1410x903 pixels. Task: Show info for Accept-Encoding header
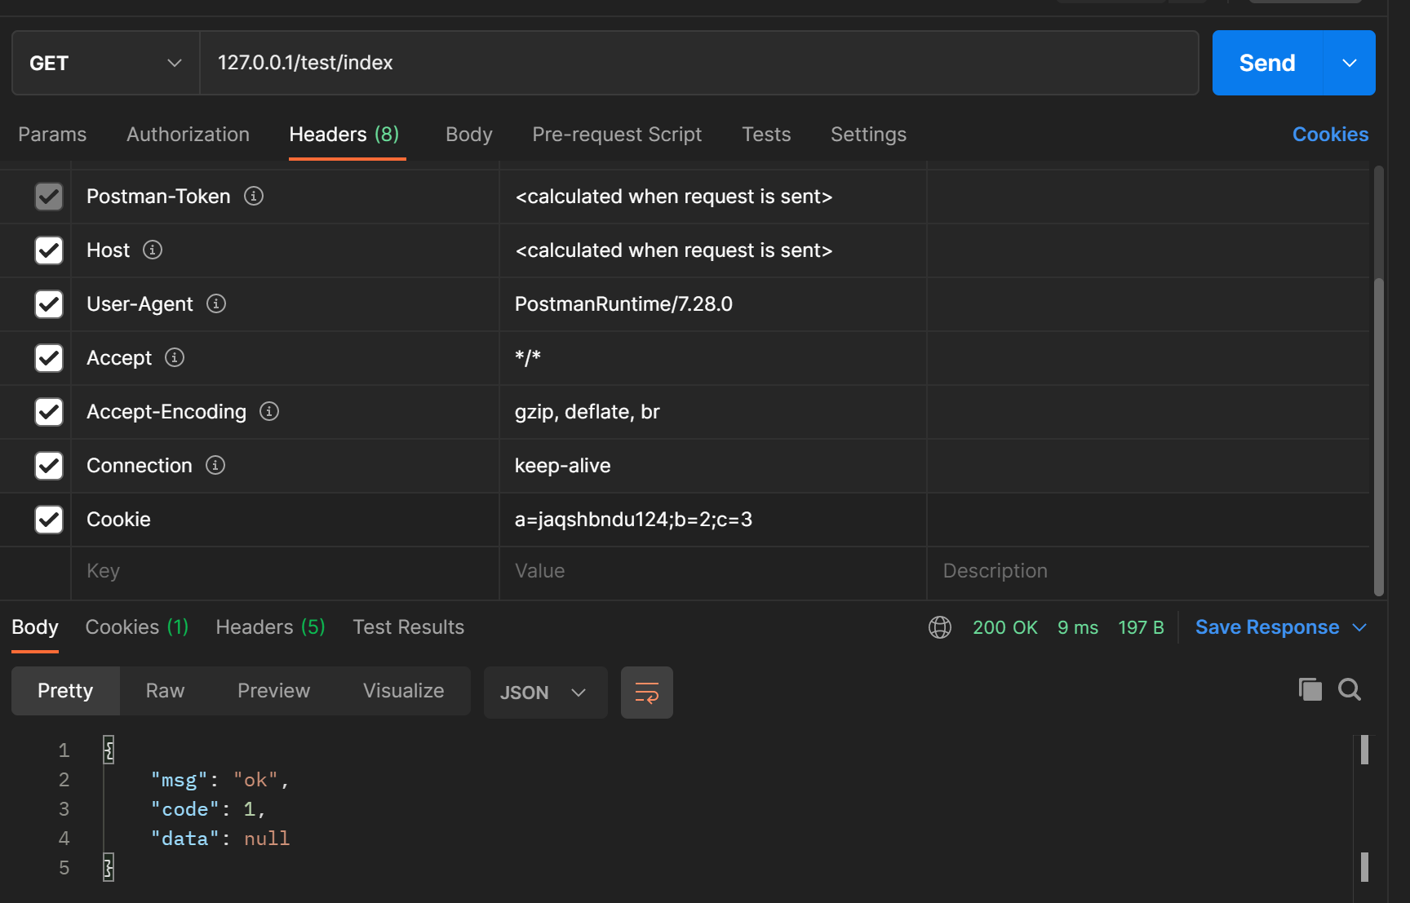point(269,411)
